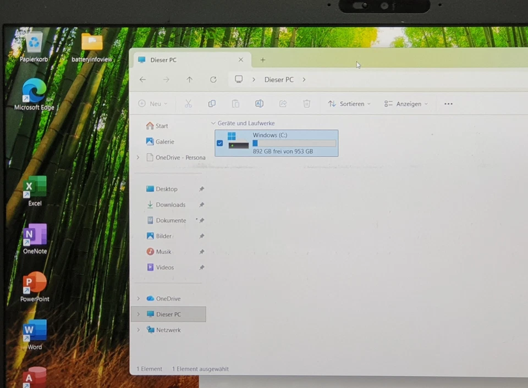Screen dimensions: 528x388
Task: Open Start in the navigation pane
Action: pyautogui.click(x=157, y=126)
